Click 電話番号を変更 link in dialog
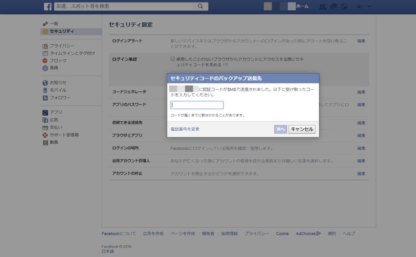Screen dimensions: 416x257 [x=185, y=129]
